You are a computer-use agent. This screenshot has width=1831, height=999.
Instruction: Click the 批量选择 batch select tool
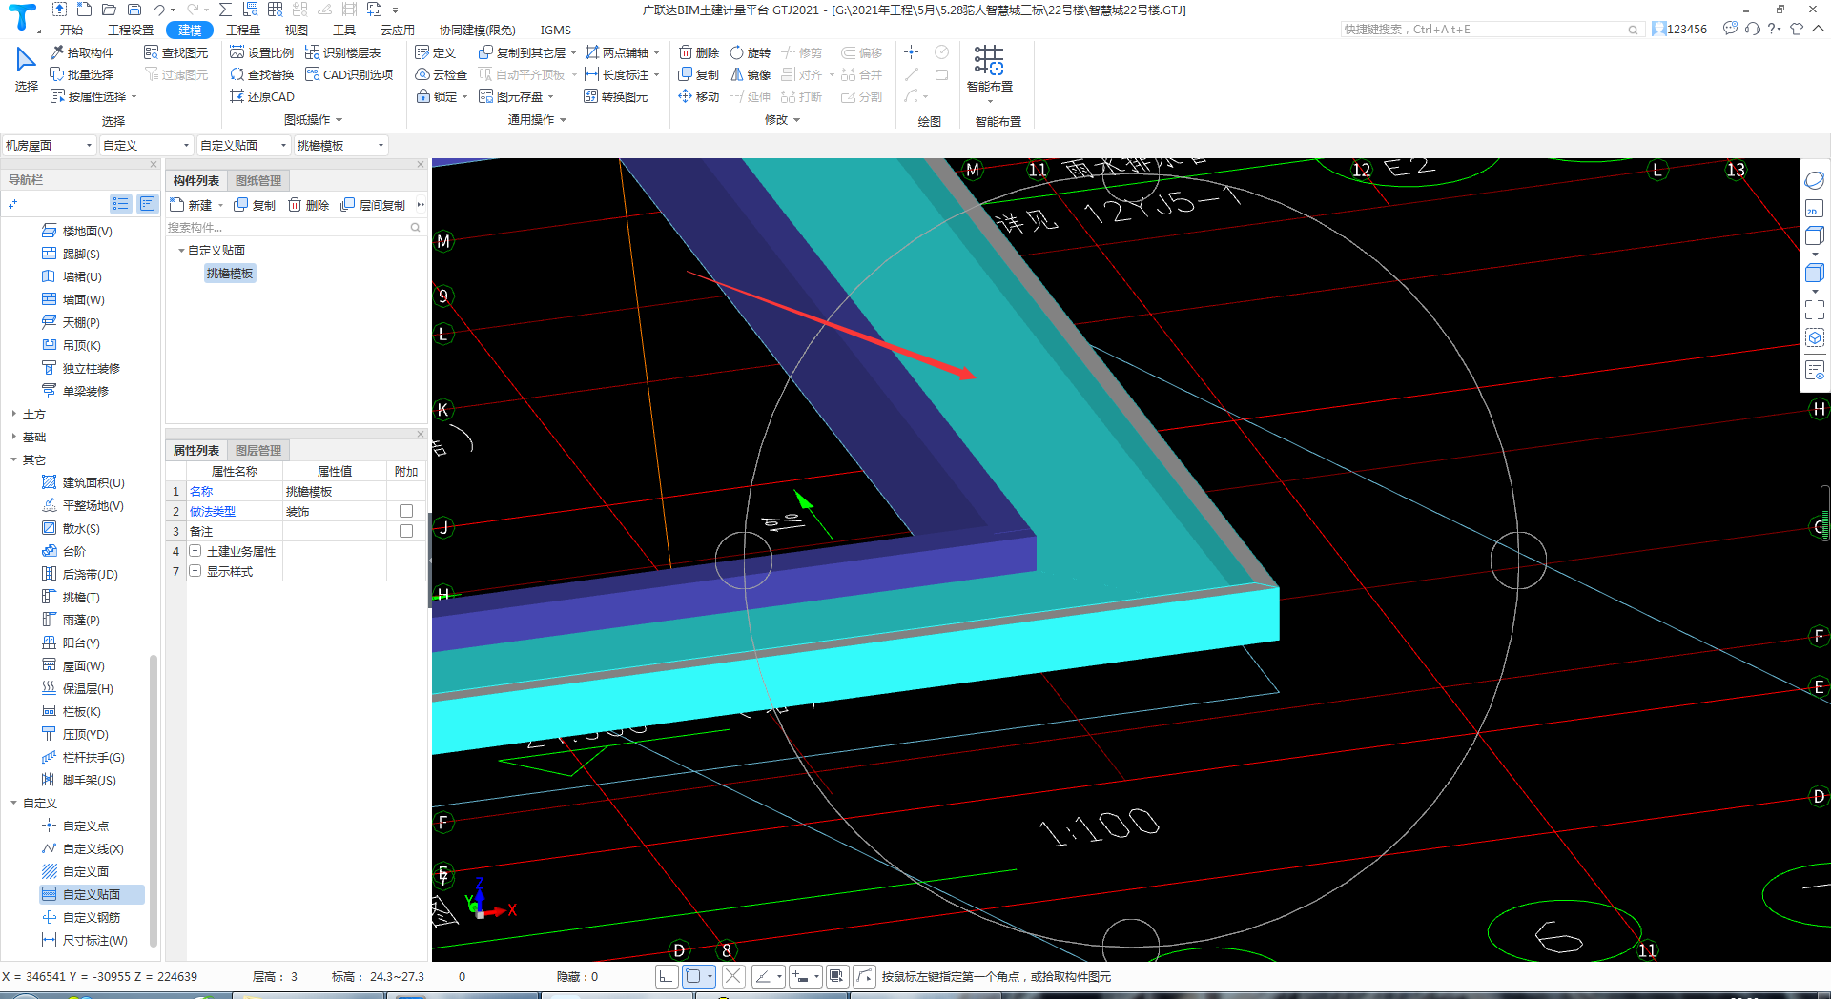point(82,74)
